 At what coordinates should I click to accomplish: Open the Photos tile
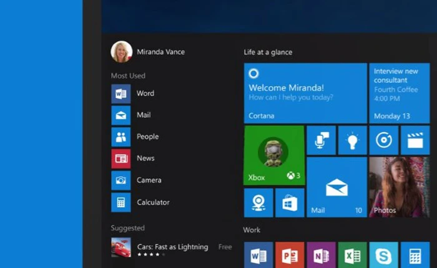click(x=400, y=188)
